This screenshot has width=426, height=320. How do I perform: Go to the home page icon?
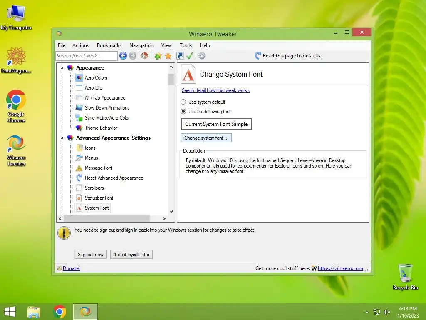click(x=144, y=56)
